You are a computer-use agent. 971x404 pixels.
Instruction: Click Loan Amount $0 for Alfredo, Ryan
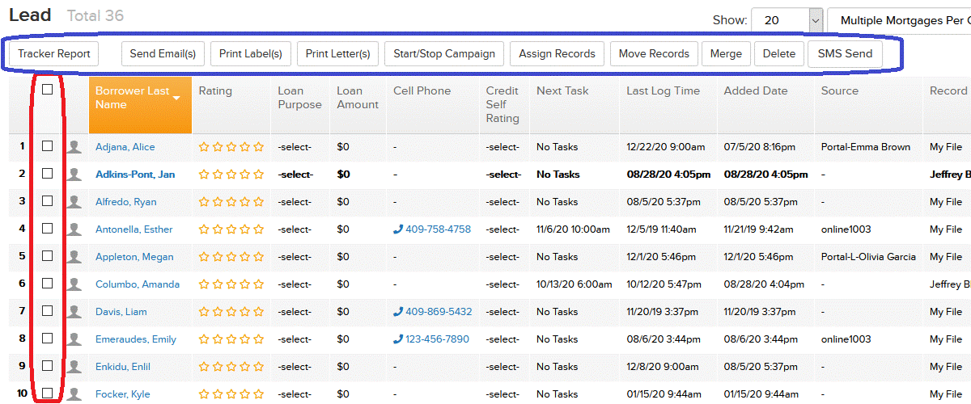tap(343, 202)
